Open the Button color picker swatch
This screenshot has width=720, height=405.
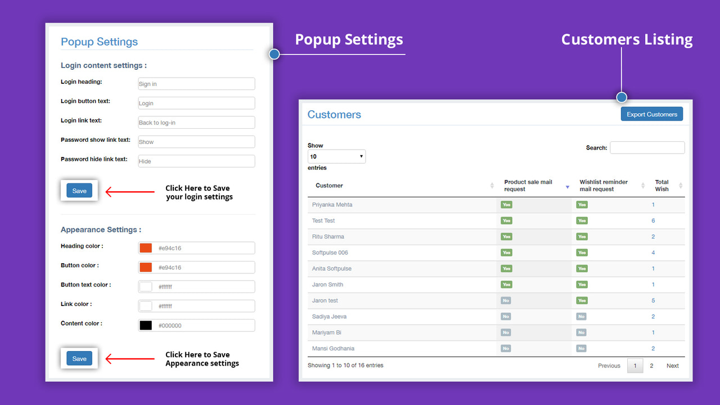click(144, 267)
